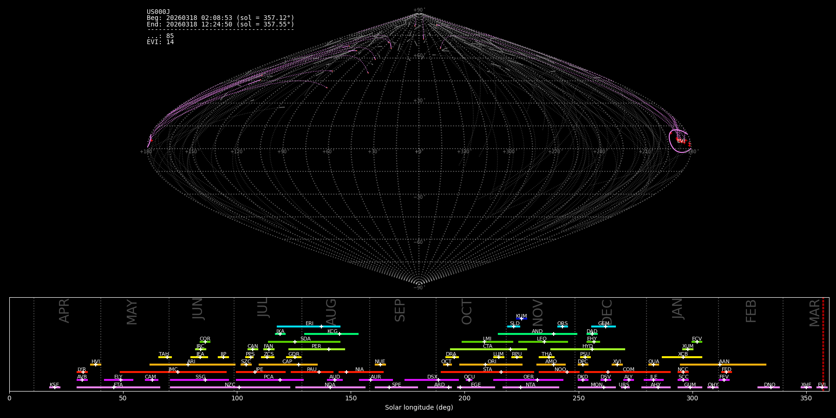Click the XCB shower label
836x418 pixels.
(683, 354)
